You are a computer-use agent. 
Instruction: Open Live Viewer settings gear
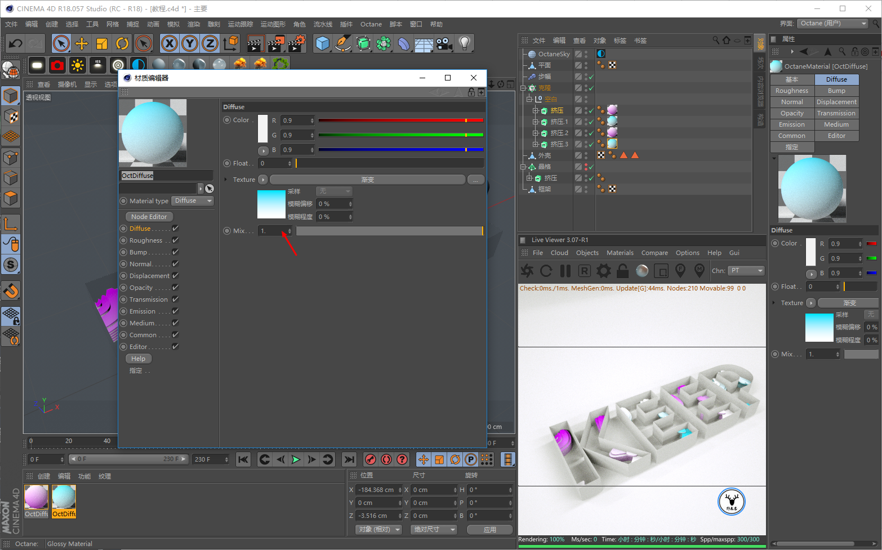(x=604, y=271)
